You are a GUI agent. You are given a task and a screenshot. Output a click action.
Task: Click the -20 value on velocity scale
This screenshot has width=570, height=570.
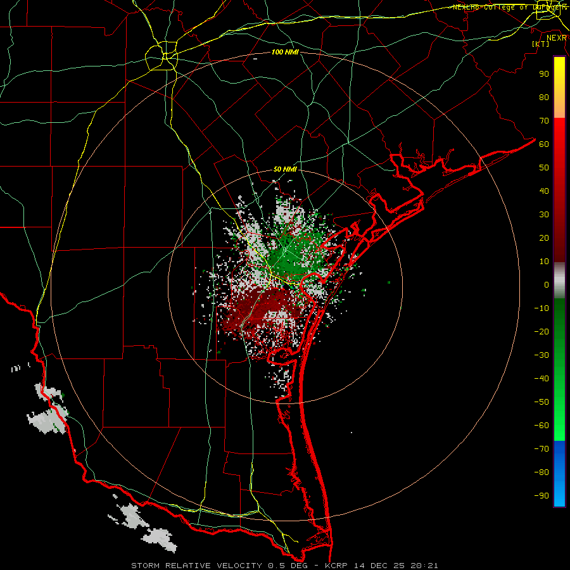pos(541,331)
